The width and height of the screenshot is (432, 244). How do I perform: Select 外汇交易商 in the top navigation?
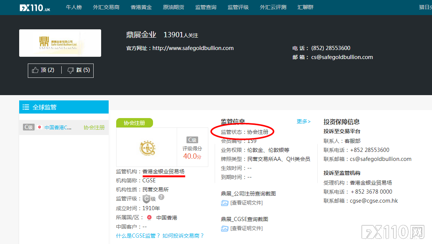pos(106,7)
